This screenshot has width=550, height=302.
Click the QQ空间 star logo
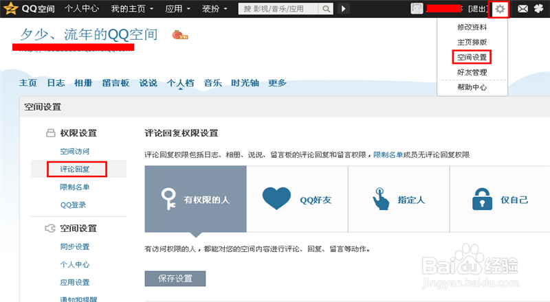click(10, 8)
